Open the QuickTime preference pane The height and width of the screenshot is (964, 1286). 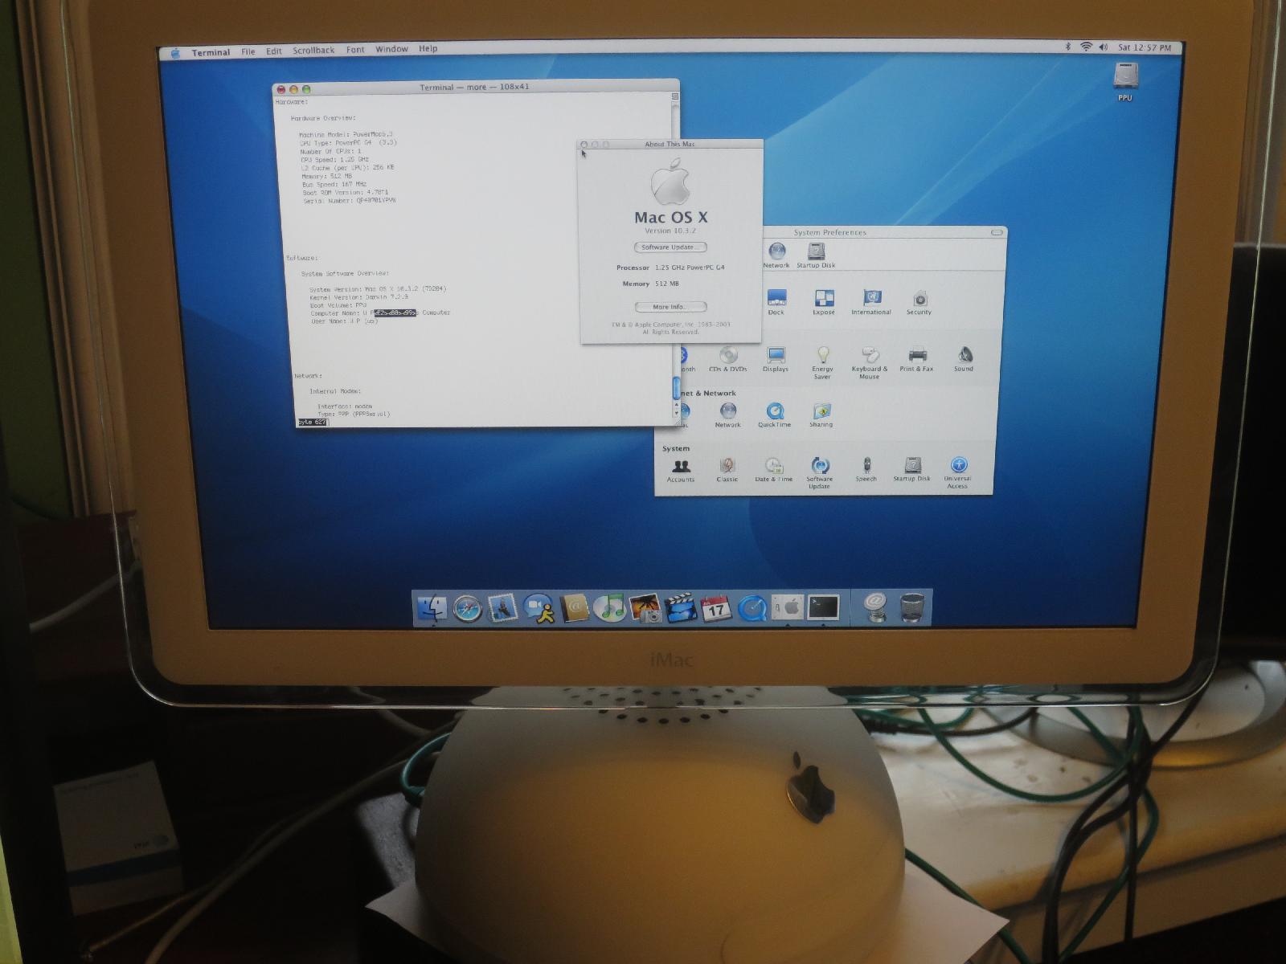(x=774, y=415)
